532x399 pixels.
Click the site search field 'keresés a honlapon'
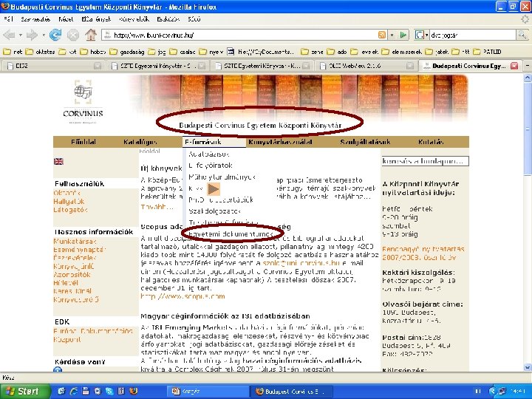pyautogui.click(x=425, y=161)
